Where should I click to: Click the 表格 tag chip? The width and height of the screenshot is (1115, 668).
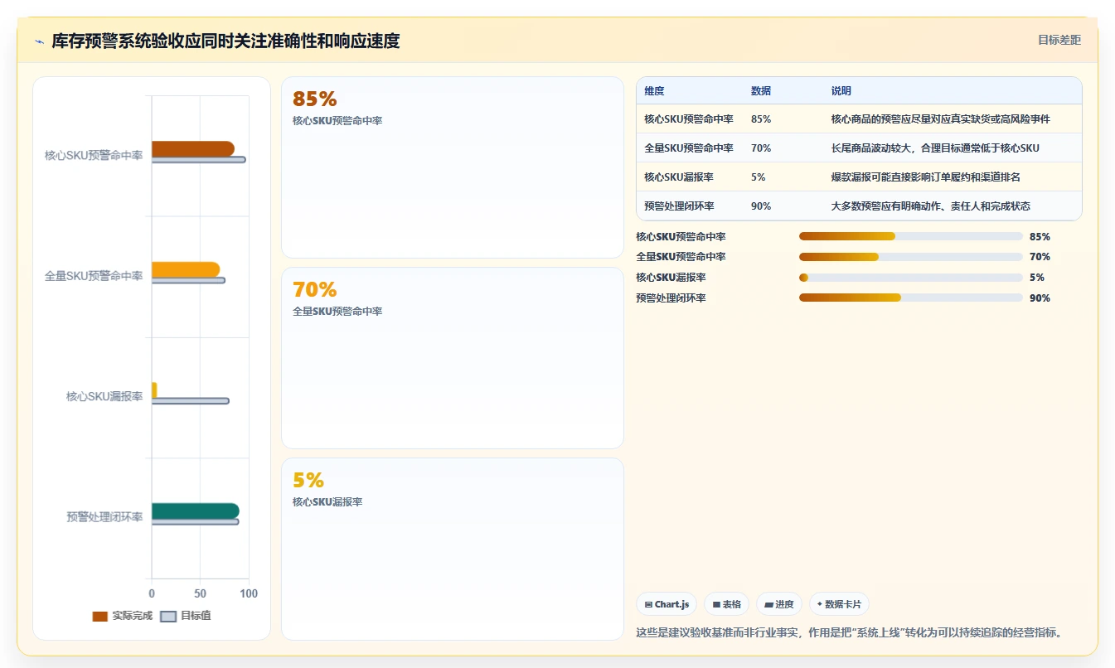click(x=727, y=604)
